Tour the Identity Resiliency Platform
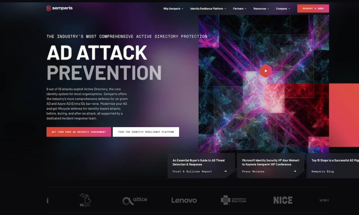The height and width of the screenshot is (215, 359). (146, 132)
